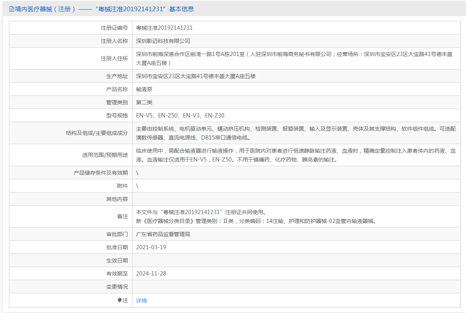This screenshot has width=466, height=313.
Task: Click the model list EN-V5、EN-Z50、EN-V3、EN-Z30
Action: (180, 116)
